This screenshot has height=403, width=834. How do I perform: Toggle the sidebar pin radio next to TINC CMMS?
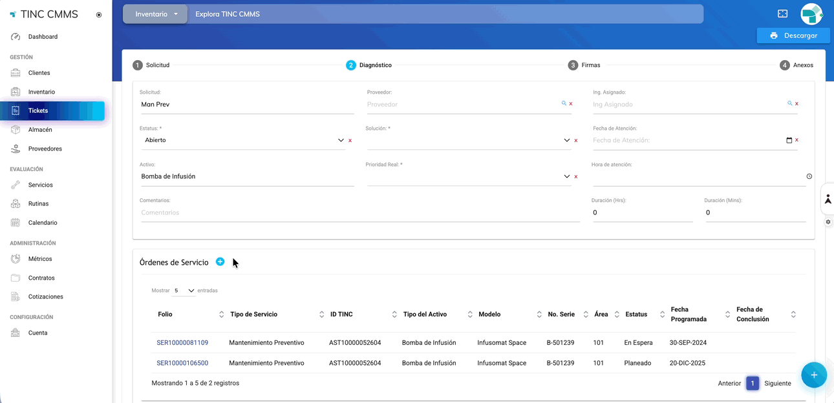pyautogui.click(x=99, y=15)
